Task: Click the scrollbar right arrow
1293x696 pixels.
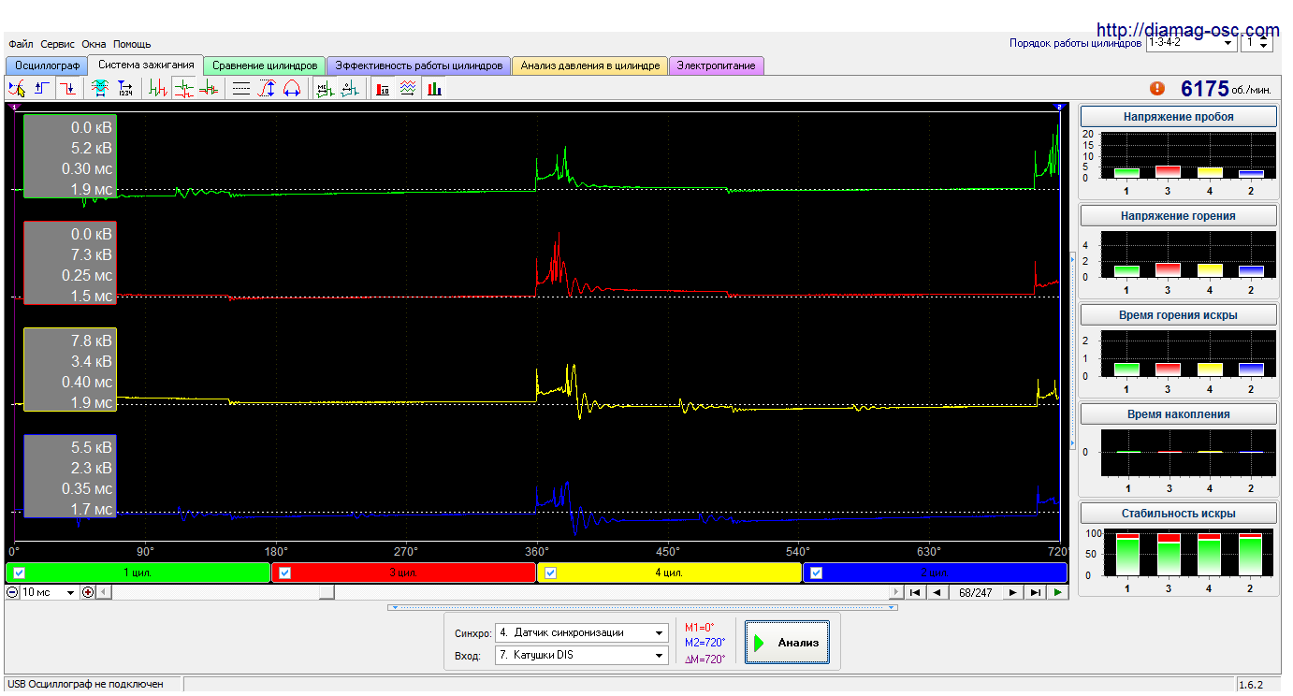Action: 897,592
